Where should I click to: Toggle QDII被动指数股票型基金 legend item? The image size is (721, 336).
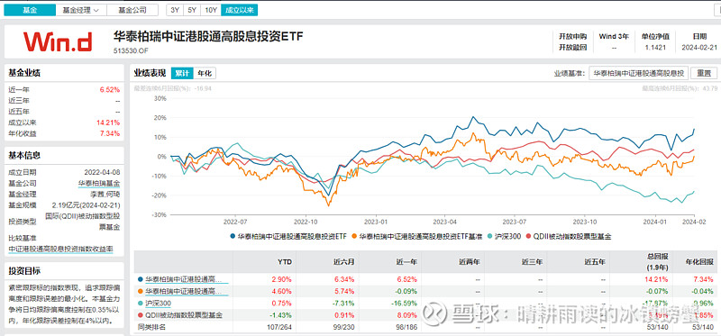(570, 236)
